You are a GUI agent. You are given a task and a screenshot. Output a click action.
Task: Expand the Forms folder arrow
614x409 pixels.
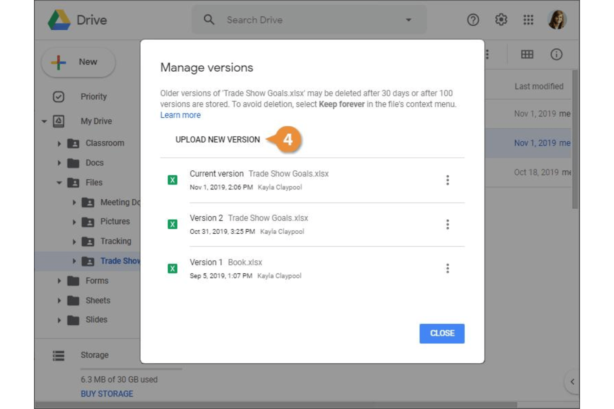(59, 281)
